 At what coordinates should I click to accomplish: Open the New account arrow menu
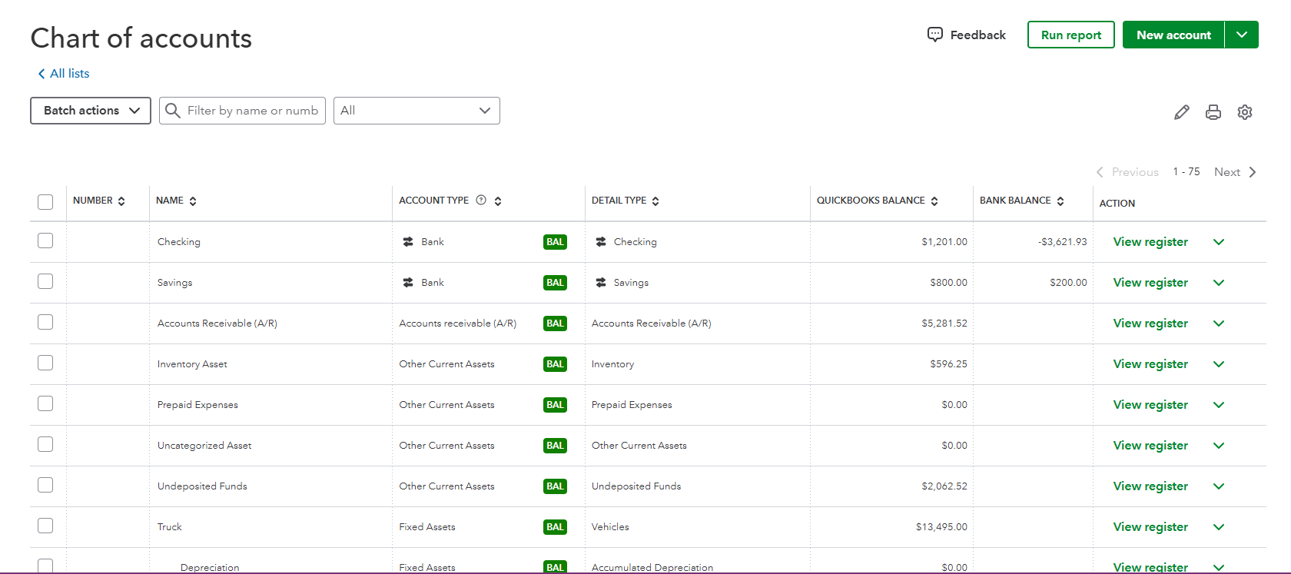point(1242,35)
